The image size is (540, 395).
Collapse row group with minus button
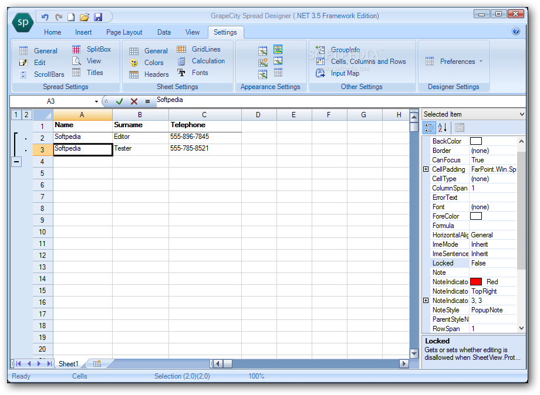(x=16, y=162)
